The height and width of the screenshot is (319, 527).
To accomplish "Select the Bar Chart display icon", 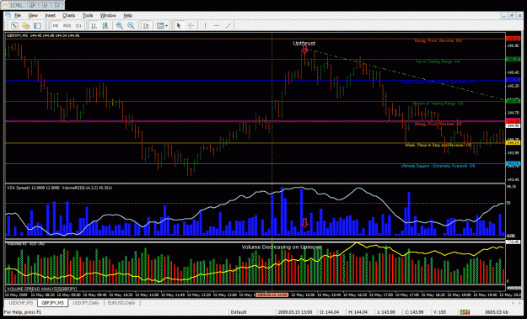I will pos(94,25).
